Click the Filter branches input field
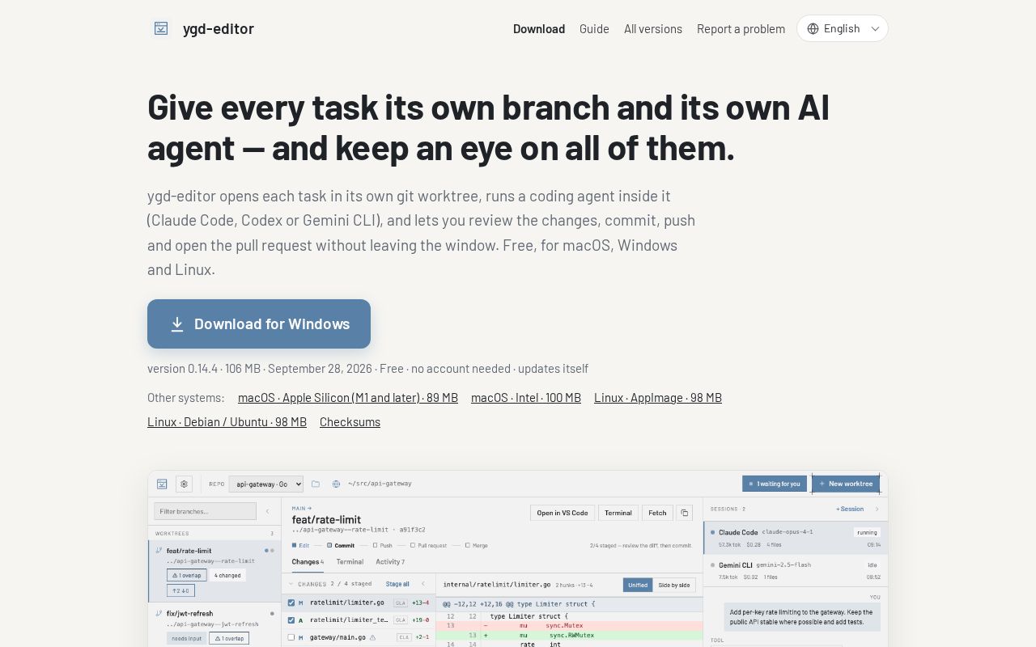Screen dimensions: 1036x647 [206, 511]
